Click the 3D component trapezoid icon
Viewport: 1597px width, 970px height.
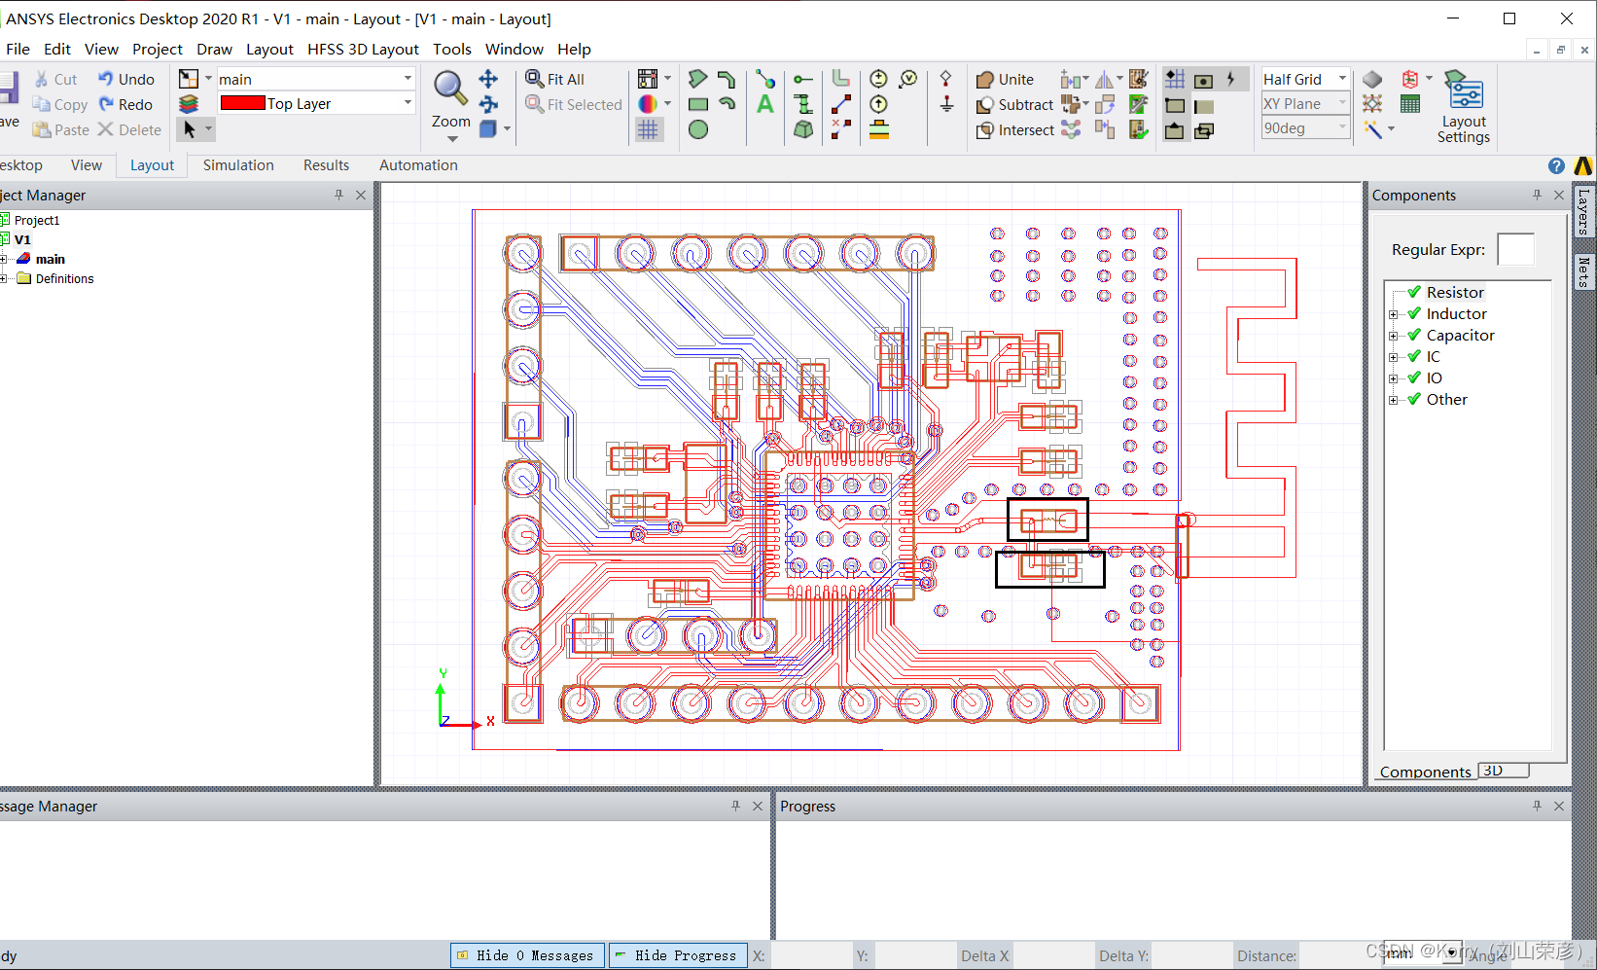point(803,129)
